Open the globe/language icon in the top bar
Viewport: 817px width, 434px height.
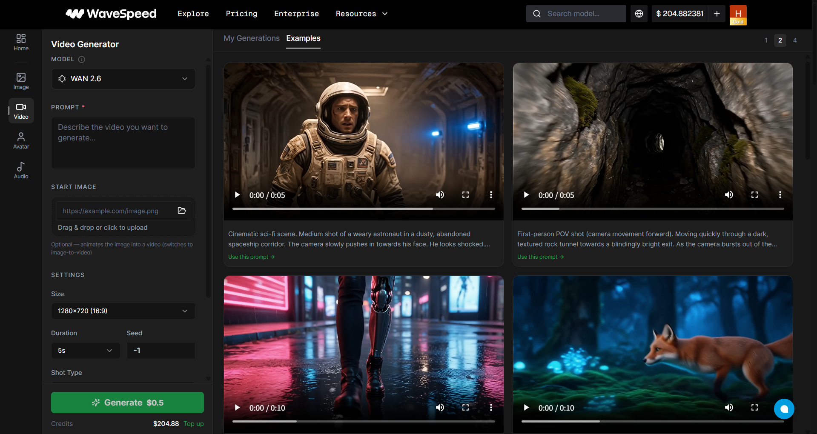click(639, 13)
